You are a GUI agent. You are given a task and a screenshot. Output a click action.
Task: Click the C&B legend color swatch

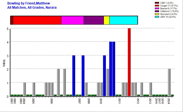(157, 3)
